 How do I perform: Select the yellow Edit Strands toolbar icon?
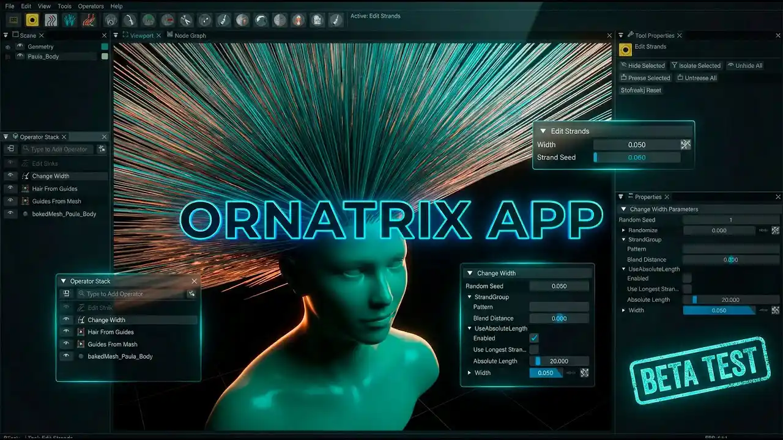pos(32,20)
